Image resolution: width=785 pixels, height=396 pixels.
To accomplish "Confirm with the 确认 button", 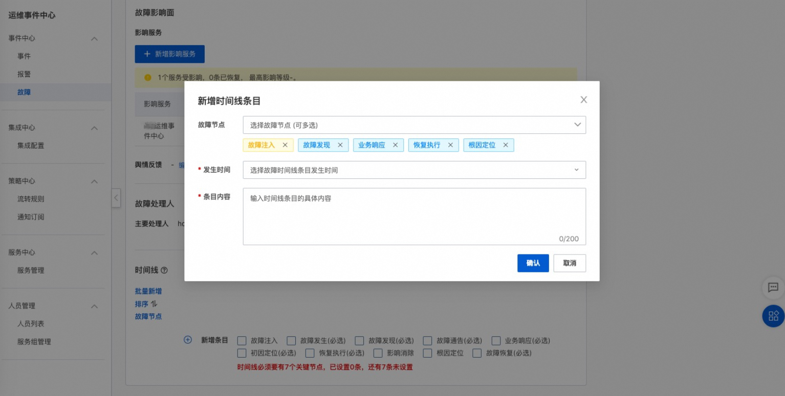I will pyautogui.click(x=533, y=263).
